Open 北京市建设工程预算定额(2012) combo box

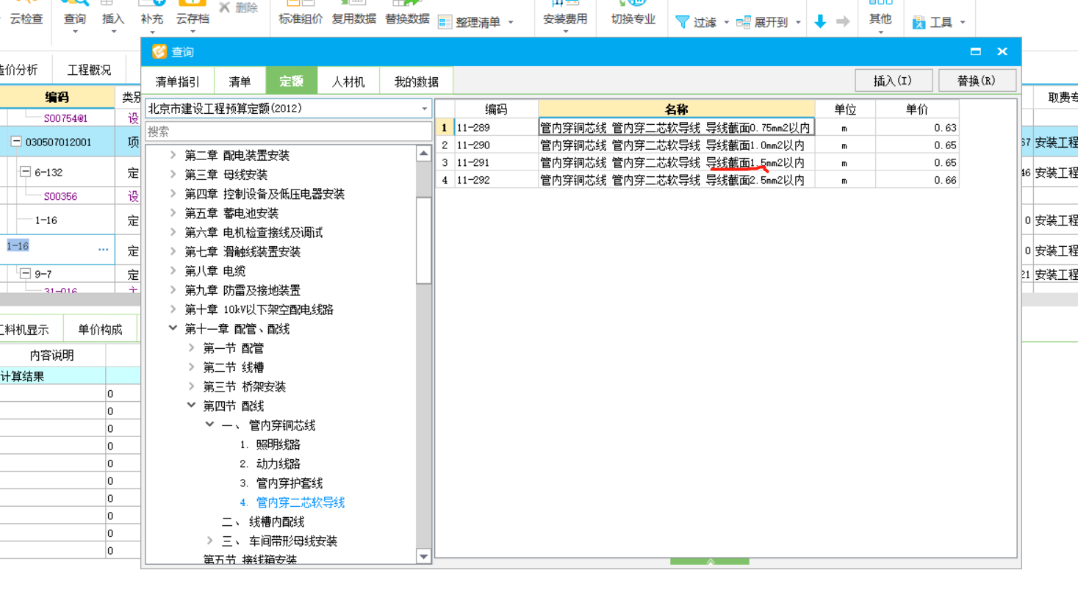pos(289,109)
